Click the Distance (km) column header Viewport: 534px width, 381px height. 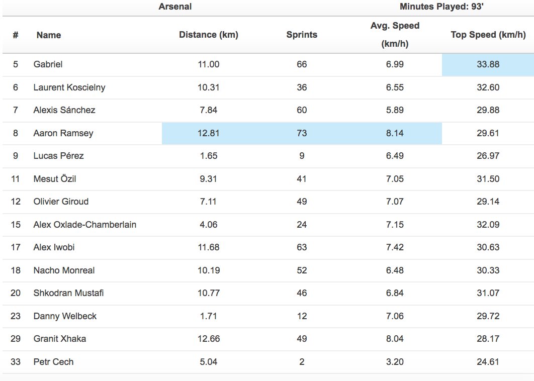coord(209,35)
